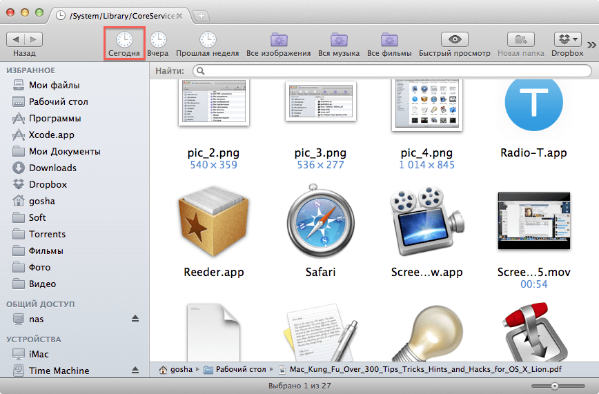
Task: Select the Scree...w.app camera icon
Action: click(x=427, y=221)
